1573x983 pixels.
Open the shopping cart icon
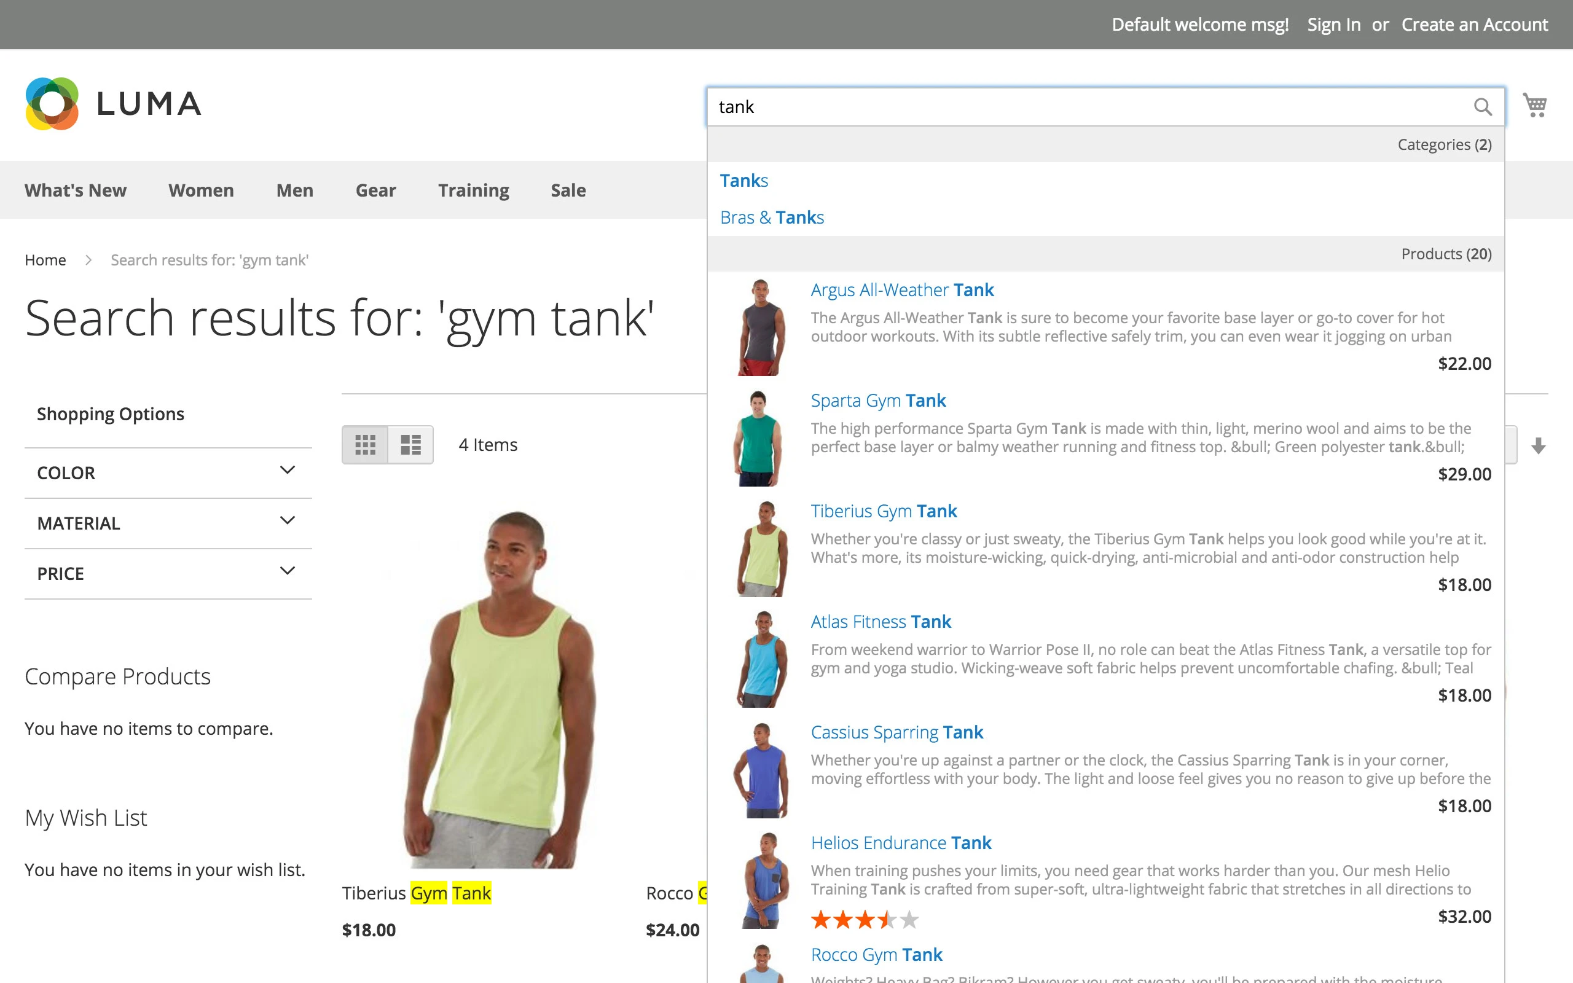pyautogui.click(x=1535, y=105)
